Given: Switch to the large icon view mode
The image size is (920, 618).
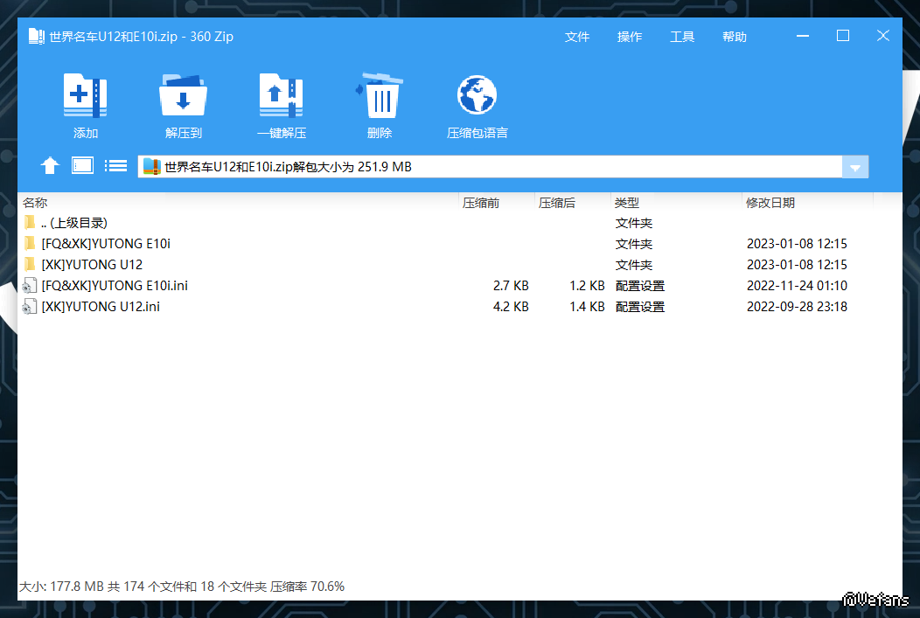Looking at the screenshot, I should tap(82, 166).
